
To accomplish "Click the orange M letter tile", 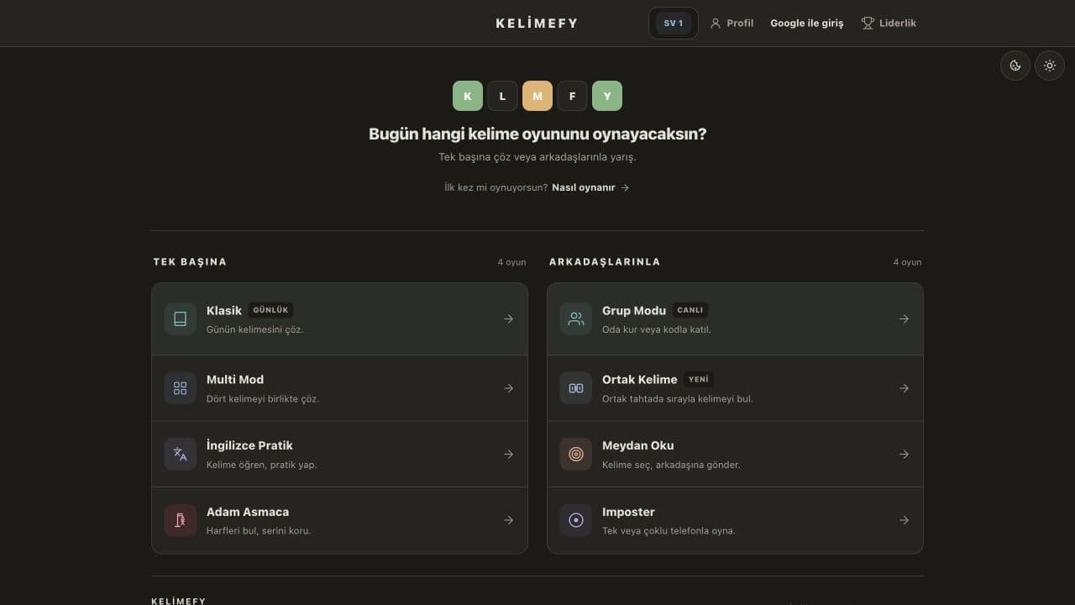I will coord(537,96).
